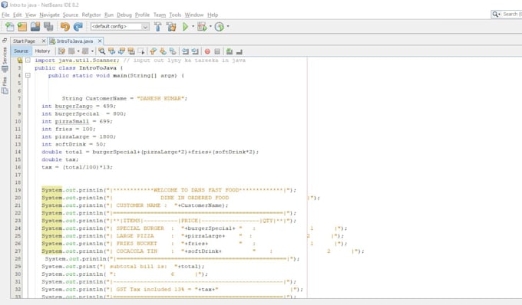
Task: Click the Last Edit editor toolbar icon
Action: pyautogui.click(x=61, y=51)
